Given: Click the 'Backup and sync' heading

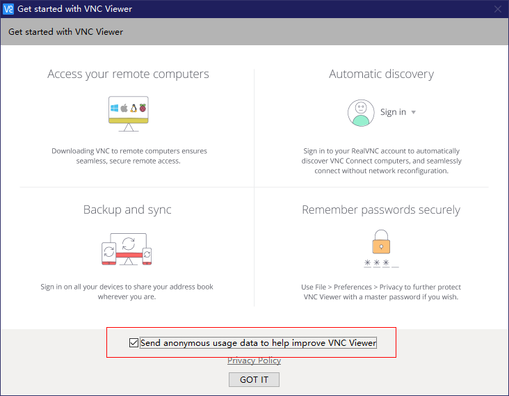Looking at the screenshot, I should tap(127, 209).
